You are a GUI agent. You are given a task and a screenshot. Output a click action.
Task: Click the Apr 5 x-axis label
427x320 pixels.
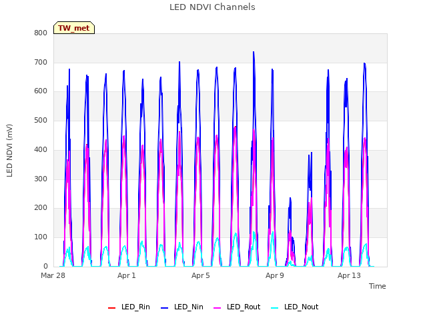pyautogui.click(x=200, y=275)
